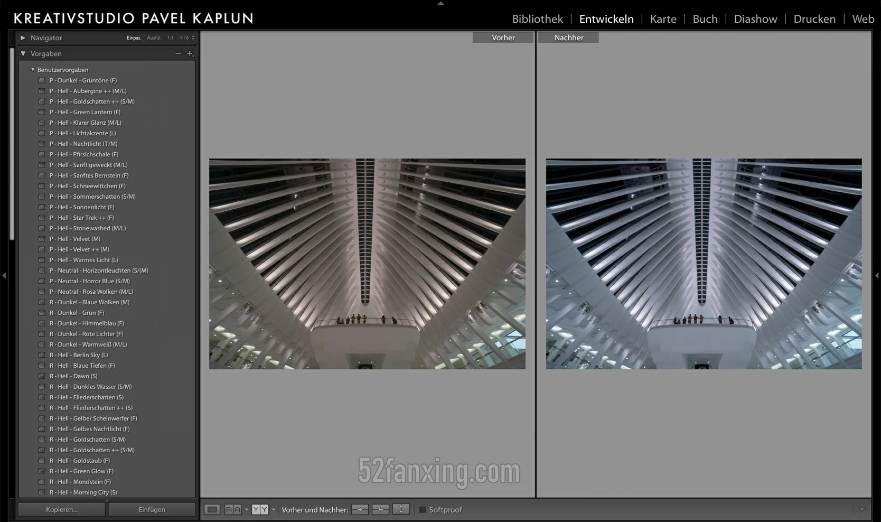881x522 pixels.
Task: Click the Nachher (after) photo preview
Action: coord(704,264)
